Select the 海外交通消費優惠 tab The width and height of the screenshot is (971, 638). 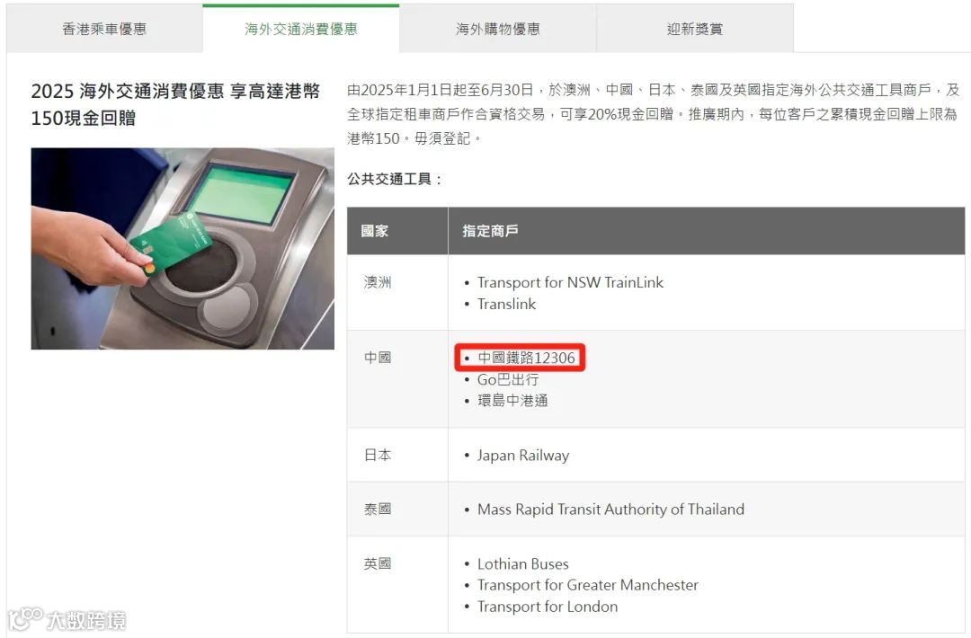[301, 29]
